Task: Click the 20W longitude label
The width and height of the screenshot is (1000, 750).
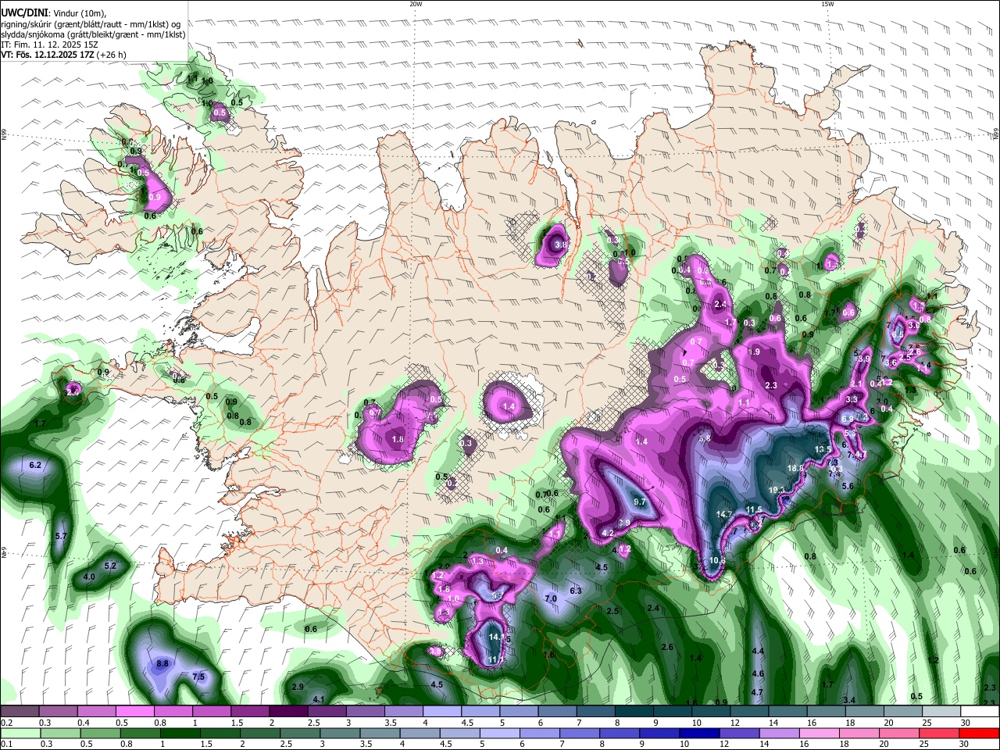Action: 416,4
